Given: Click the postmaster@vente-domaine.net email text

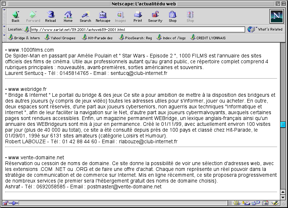Looking at the screenshot, I should click(x=124, y=187).
